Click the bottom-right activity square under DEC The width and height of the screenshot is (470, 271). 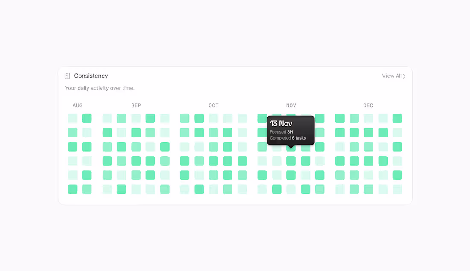[397, 189]
